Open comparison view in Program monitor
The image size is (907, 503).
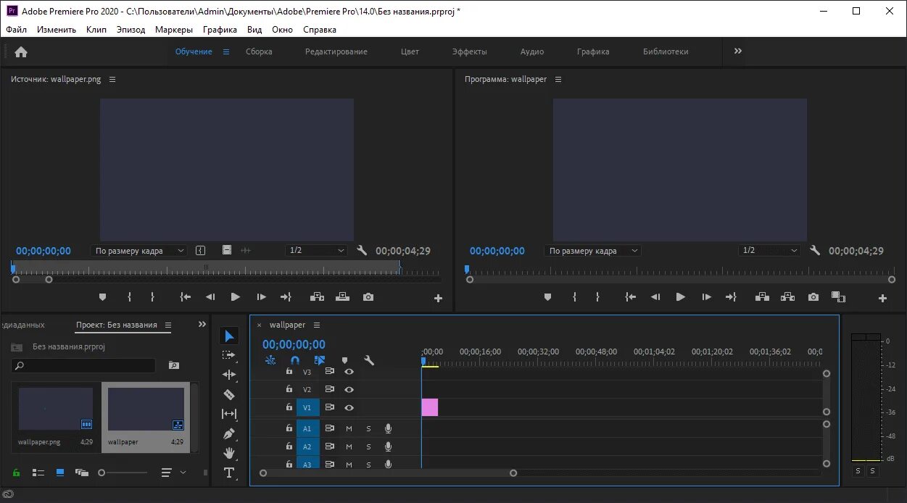[x=838, y=297]
